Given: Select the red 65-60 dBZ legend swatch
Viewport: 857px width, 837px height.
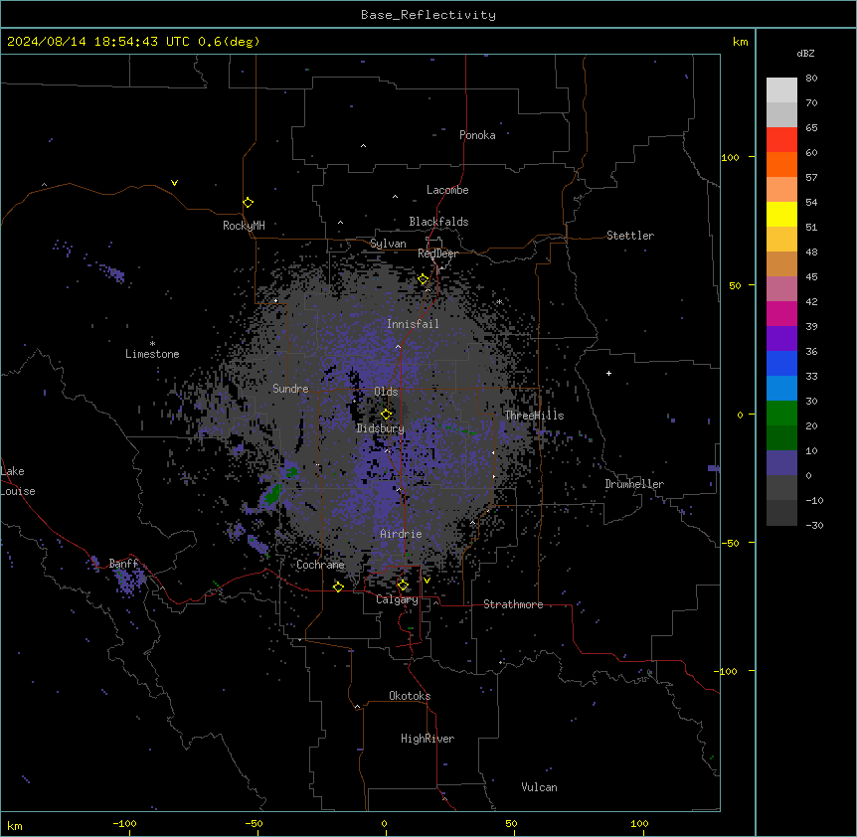Looking at the screenshot, I should point(781,139).
